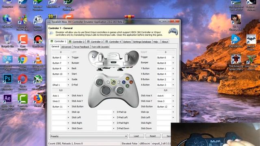Open the Force Feedback sub-tab
260x146 pixels.
[x=81, y=47]
